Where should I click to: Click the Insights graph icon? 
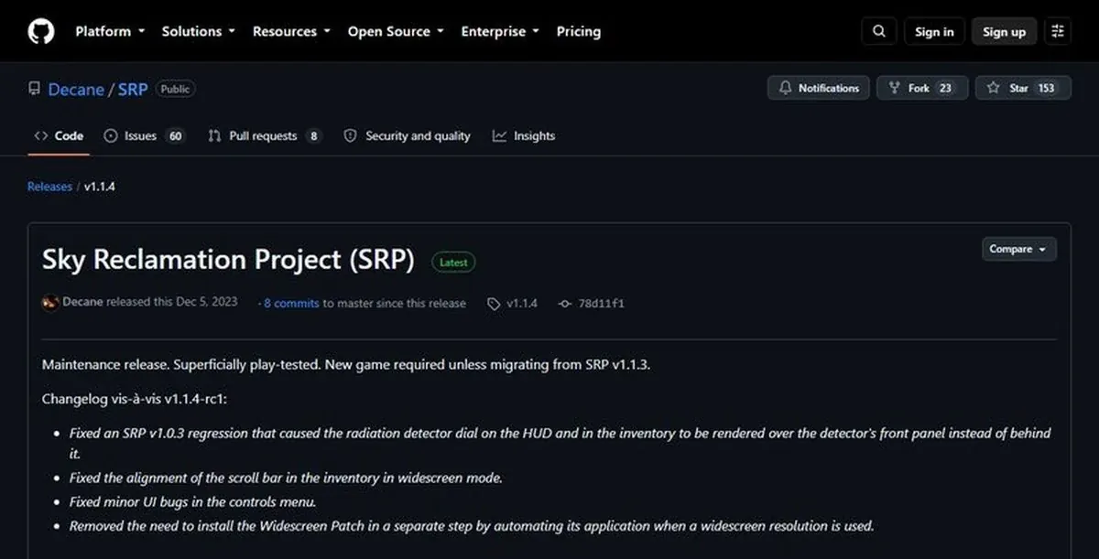coord(499,135)
